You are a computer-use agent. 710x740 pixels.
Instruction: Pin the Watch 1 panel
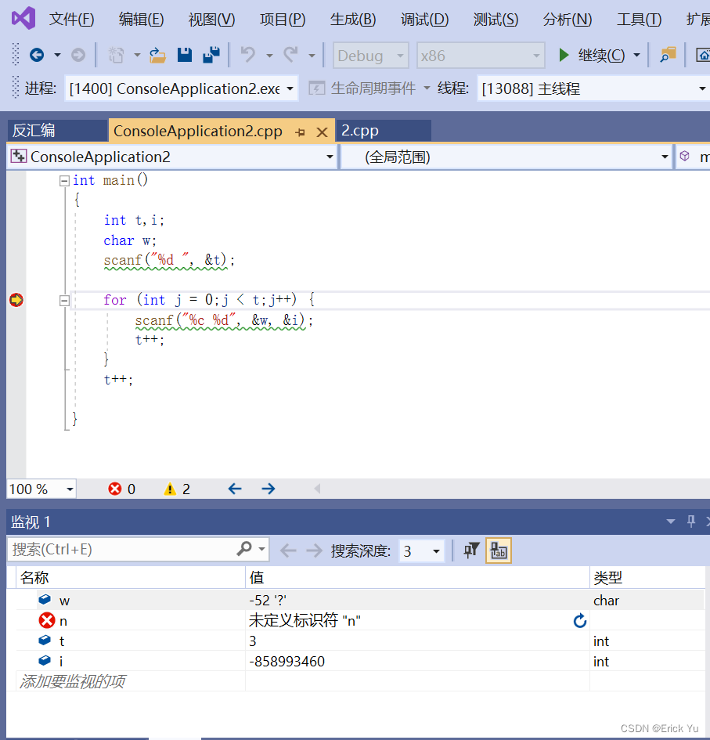pyautogui.click(x=691, y=522)
